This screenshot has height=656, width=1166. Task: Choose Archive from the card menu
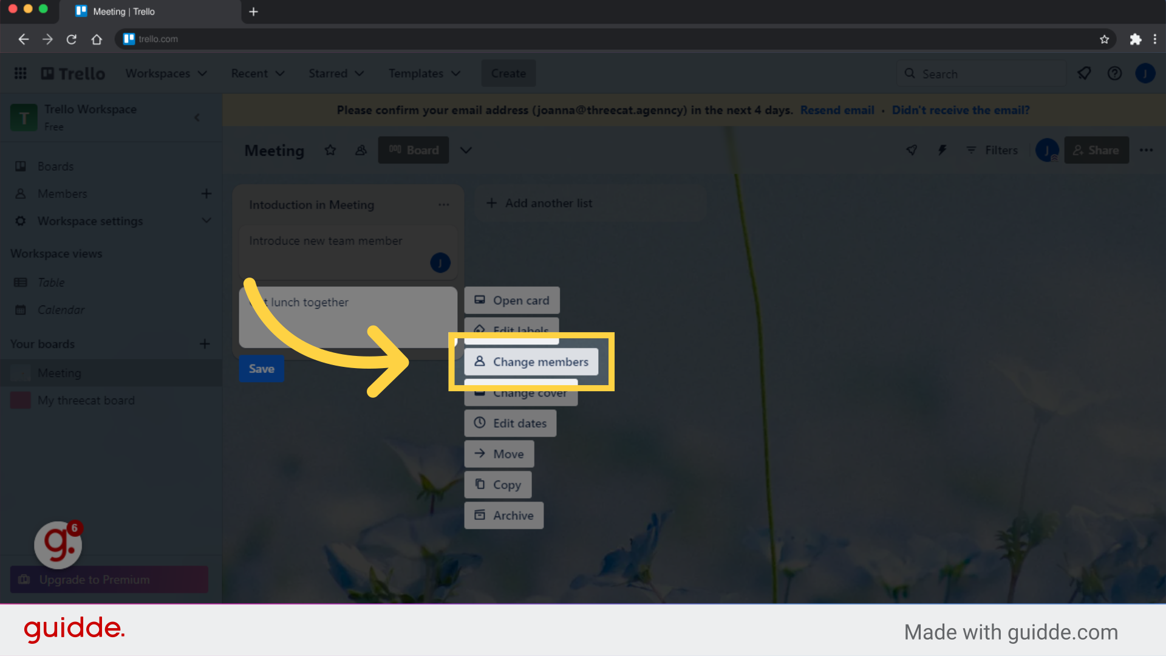click(x=503, y=515)
